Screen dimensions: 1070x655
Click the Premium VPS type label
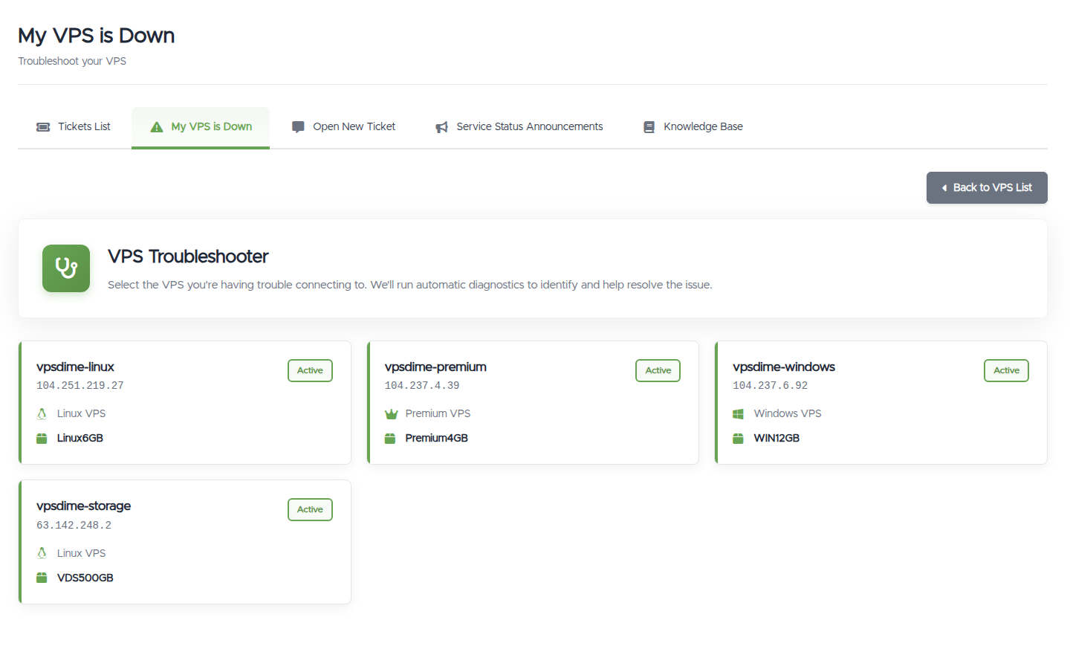[438, 413]
